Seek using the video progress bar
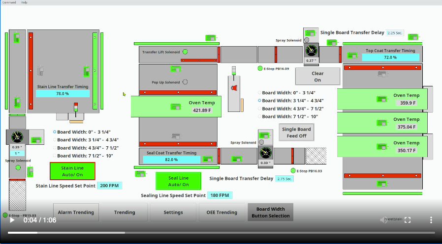The height and width of the screenshot is (244, 442). (221, 233)
